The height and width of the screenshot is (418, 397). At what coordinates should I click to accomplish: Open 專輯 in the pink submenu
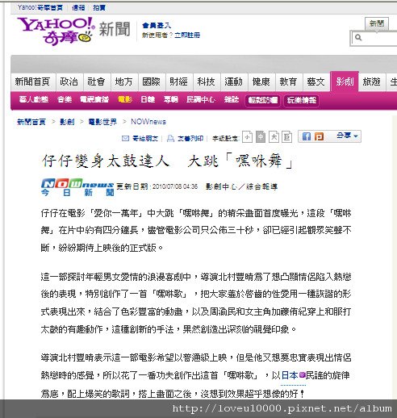point(171,99)
